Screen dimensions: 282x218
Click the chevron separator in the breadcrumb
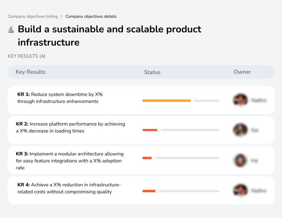click(x=62, y=16)
